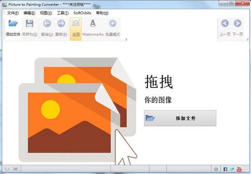251x174 pixels.
Task: Open the Watermarks tool
Action: pyautogui.click(x=93, y=28)
